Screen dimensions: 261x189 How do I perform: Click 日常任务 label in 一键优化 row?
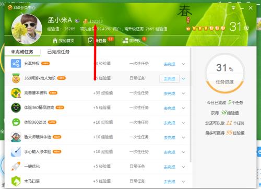pos(137,166)
